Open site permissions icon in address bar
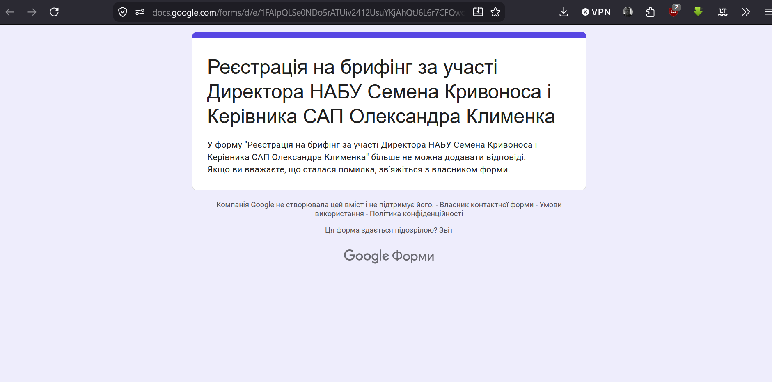Image resolution: width=772 pixels, height=382 pixels. pyautogui.click(x=140, y=12)
